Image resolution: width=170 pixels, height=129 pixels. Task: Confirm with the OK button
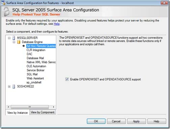pos(96,121)
